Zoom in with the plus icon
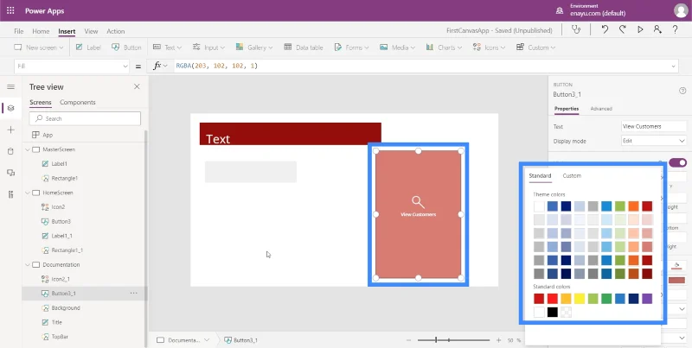This screenshot has height=348, width=692. [499, 340]
